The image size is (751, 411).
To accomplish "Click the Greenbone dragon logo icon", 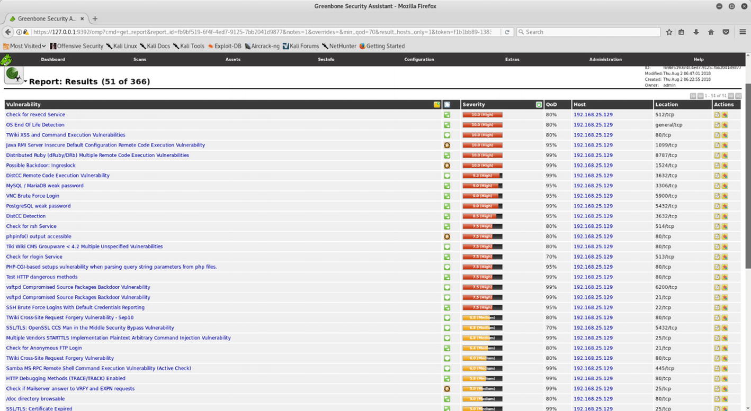I will tap(6, 59).
